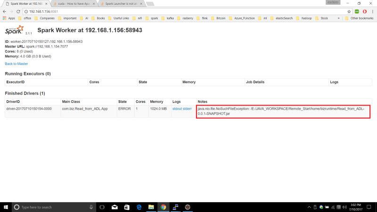Open the volume control in tray
This screenshot has width=377, height=212.
tap(344, 207)
